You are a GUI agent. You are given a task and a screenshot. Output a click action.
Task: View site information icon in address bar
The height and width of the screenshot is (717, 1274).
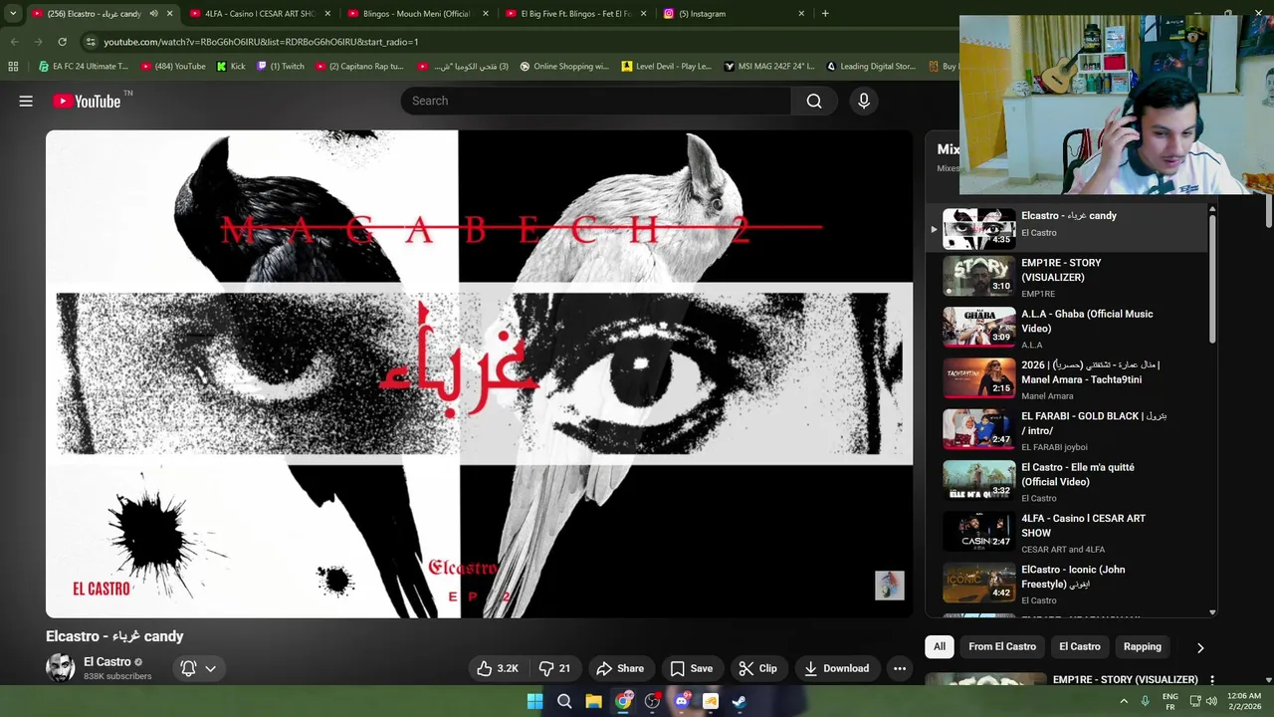91,42
